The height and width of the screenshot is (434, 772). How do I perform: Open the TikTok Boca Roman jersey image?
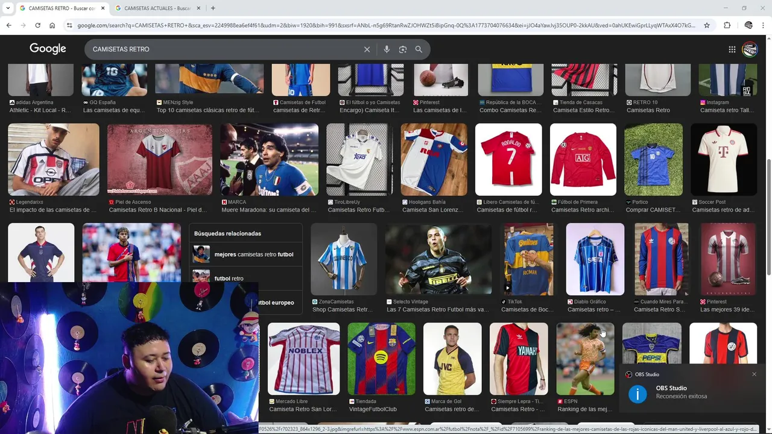coord(529,259)
